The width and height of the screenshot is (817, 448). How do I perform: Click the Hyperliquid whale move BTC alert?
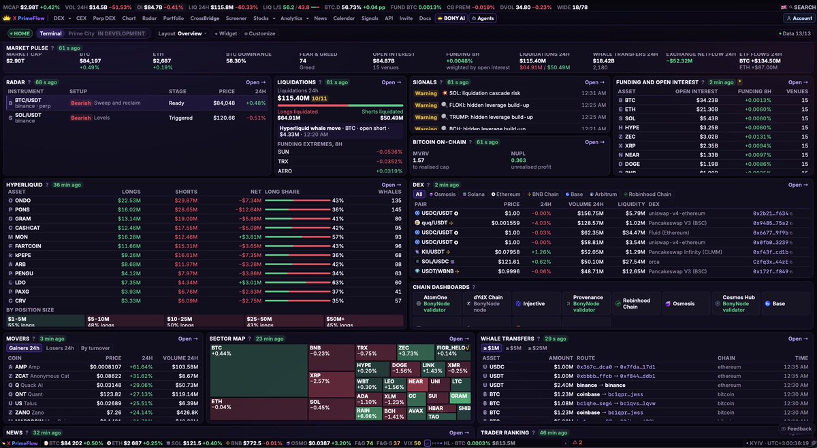pyautogui.click(x=340, y=131)
